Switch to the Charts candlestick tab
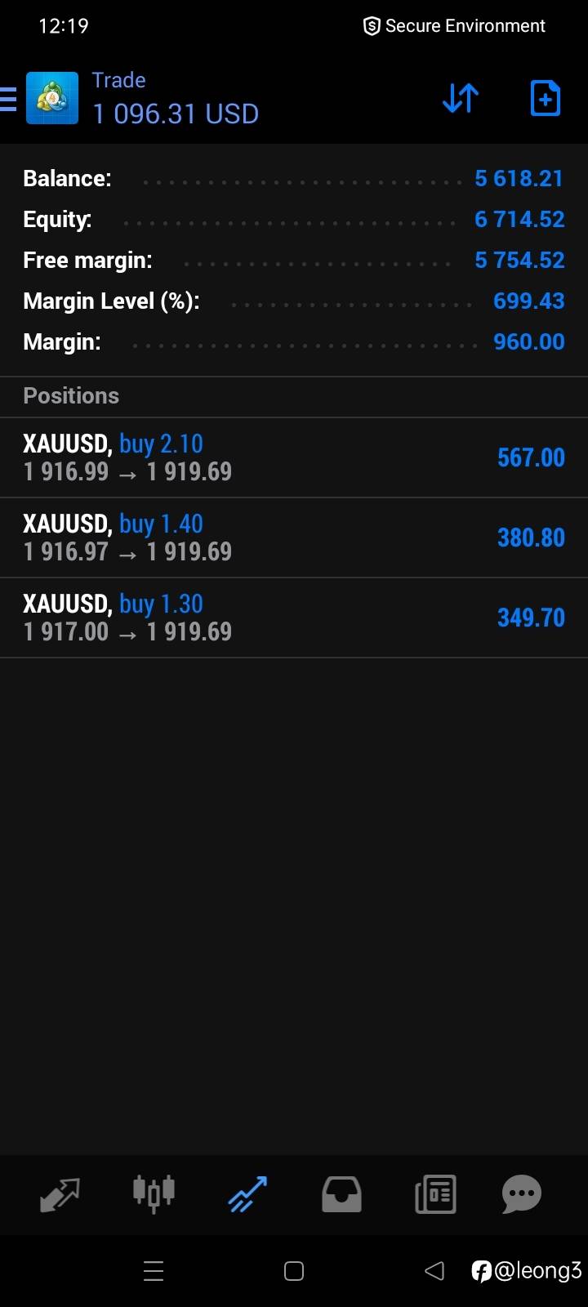588x1307 pixels. point(154,1193)
